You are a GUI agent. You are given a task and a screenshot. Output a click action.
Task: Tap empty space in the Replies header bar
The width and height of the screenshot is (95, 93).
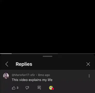[x=59, y=64]
